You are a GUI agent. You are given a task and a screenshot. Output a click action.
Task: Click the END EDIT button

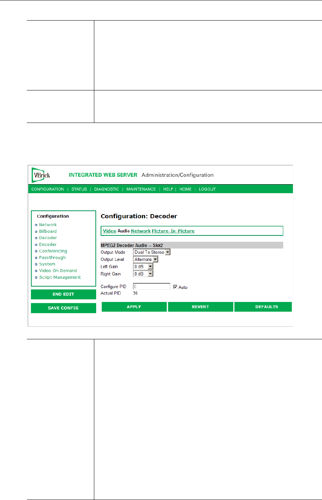(x=63, y=294)
